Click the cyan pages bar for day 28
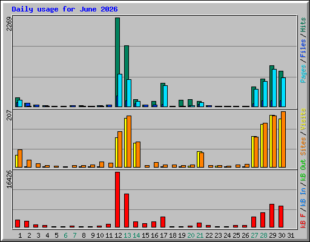This screenshot has width=310, height=242. [x=265, y=94]
